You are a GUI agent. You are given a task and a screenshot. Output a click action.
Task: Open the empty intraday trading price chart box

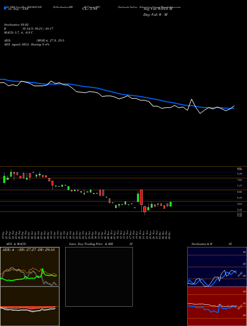coord(99,277)
